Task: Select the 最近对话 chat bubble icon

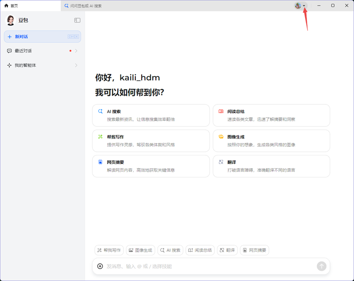Action: 9,51
